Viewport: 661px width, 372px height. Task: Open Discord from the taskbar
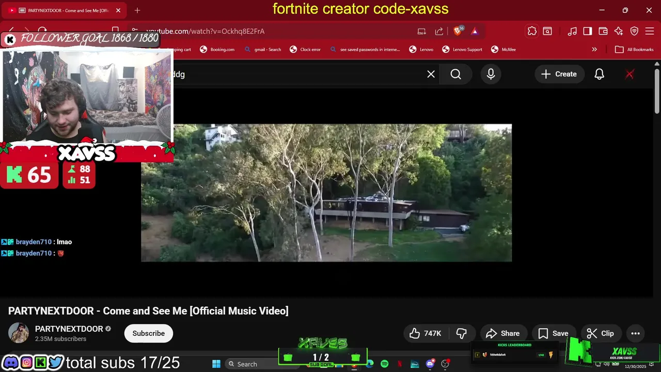coord(430,364)
